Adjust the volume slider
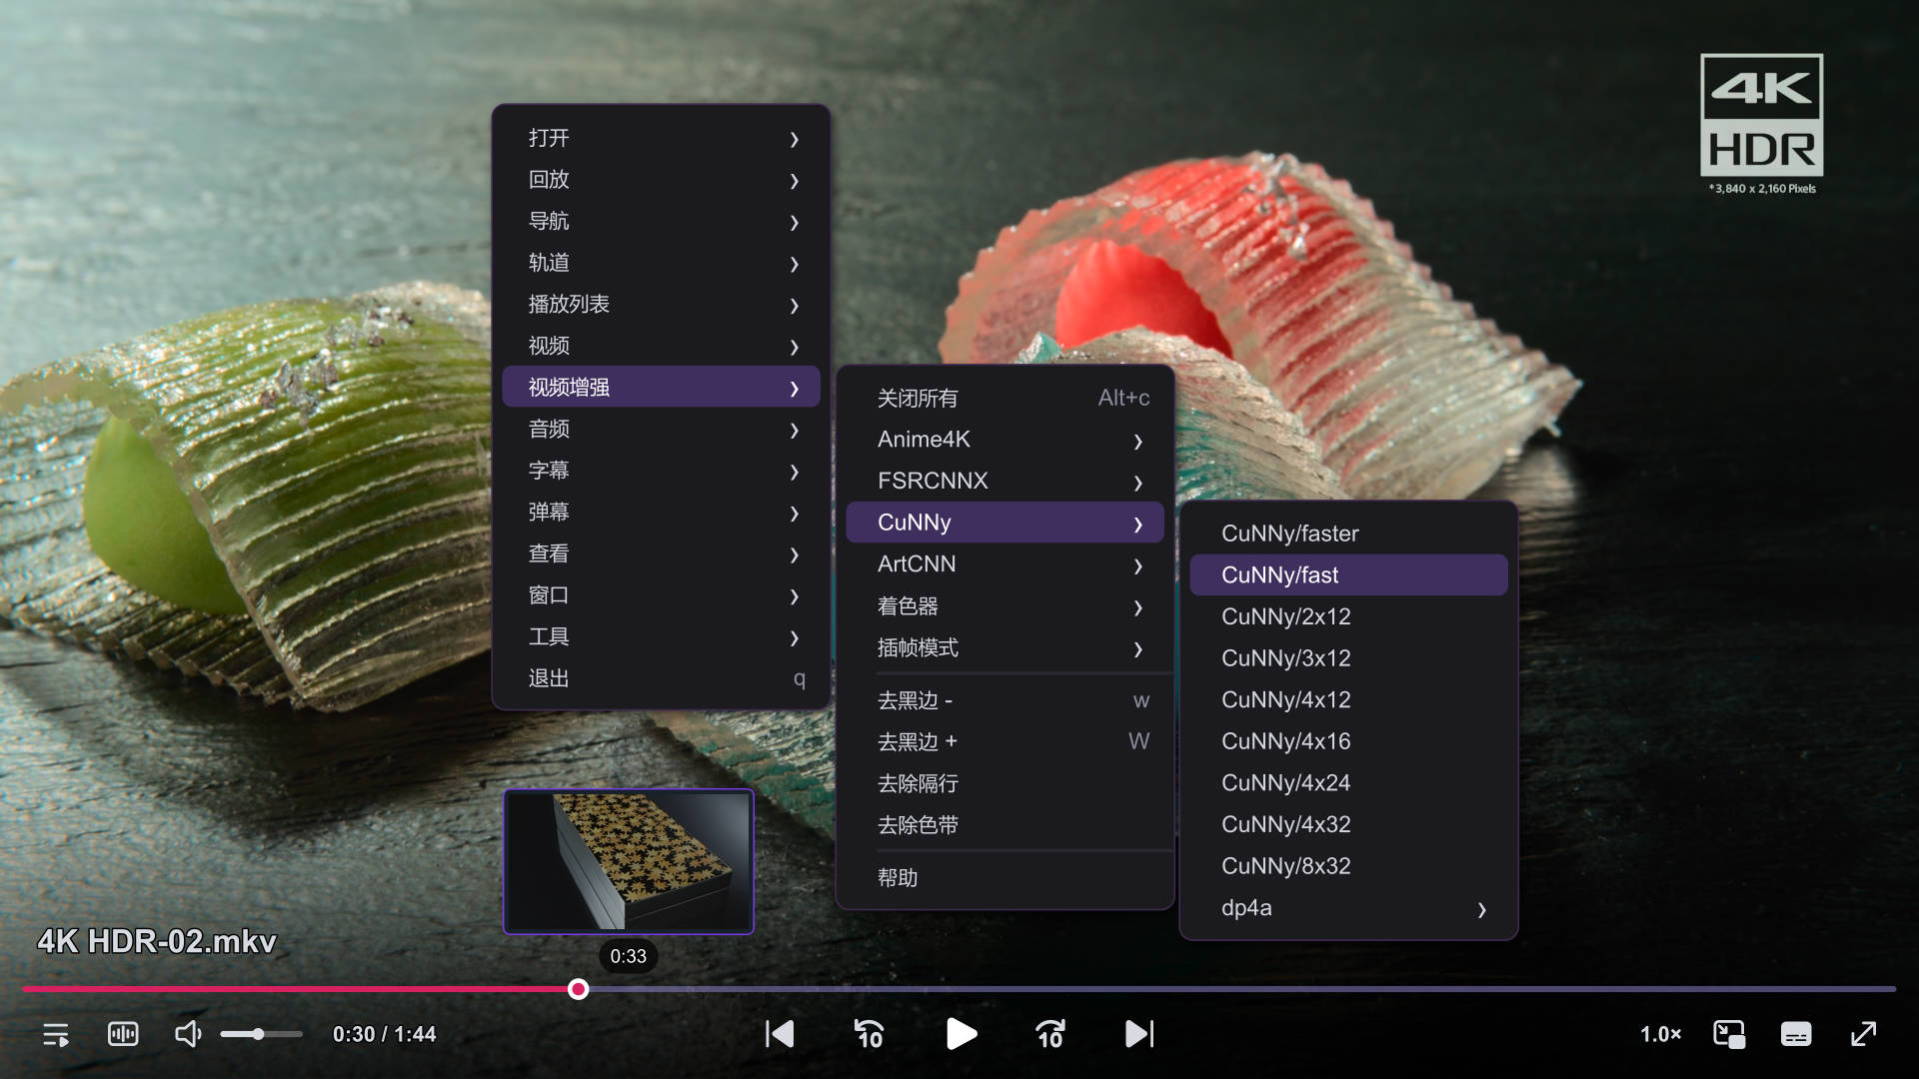Image resolution: width=1919 pixels, height=1079 pixels. pos(261,1034)
